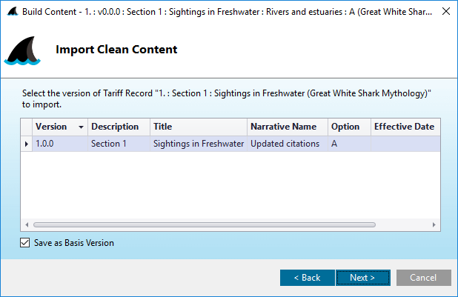Open the Version column sort dropdown arrow
This screenshot has height=297, width=458.
tap(81, 127)
